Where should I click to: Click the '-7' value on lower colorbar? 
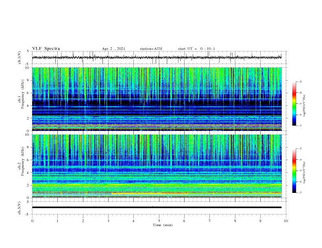pos(300,193)
